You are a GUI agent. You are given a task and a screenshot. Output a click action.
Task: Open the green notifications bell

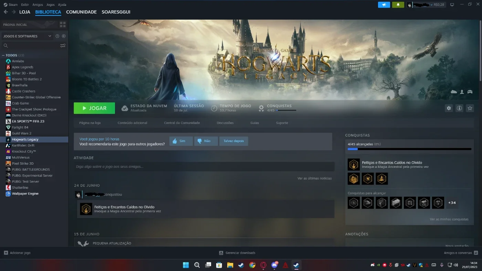point(398,5)
